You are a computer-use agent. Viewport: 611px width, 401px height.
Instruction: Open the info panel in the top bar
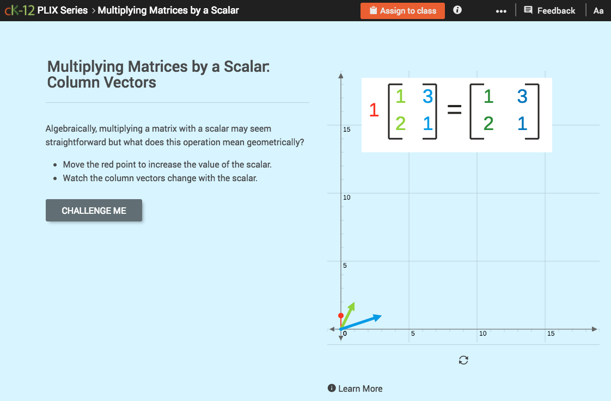click(x=457, y=10)
